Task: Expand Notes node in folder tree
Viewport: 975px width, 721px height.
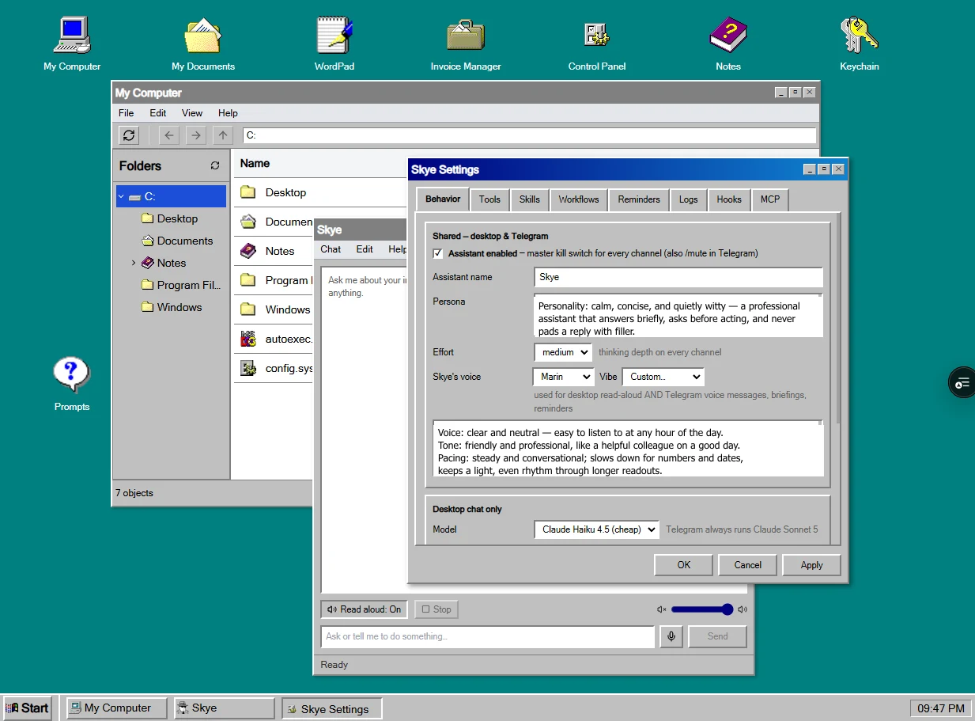Action: tap(134, 263)
